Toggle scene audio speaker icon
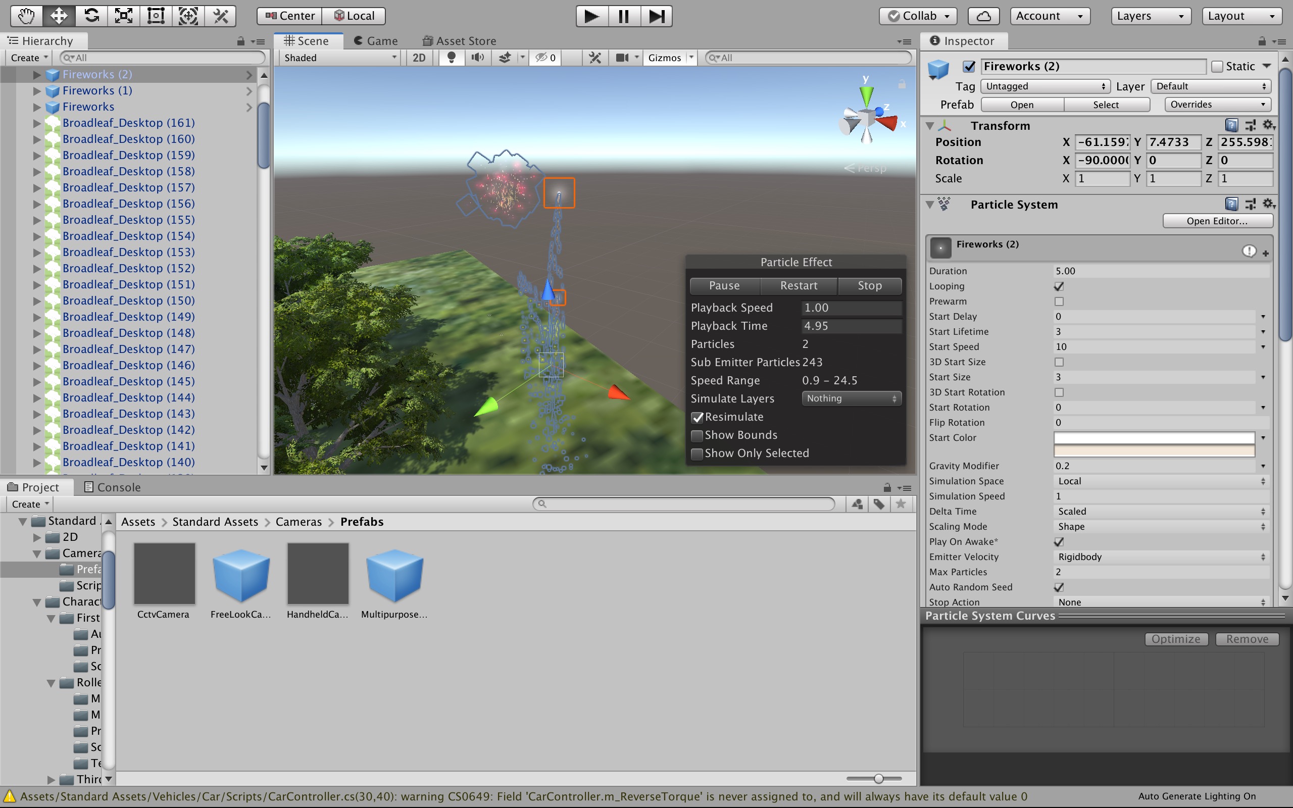The width and height of the screenshot is (1293, 808). click(478, 57)
